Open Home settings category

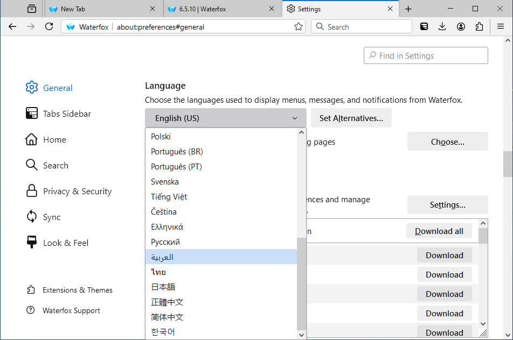46,139
